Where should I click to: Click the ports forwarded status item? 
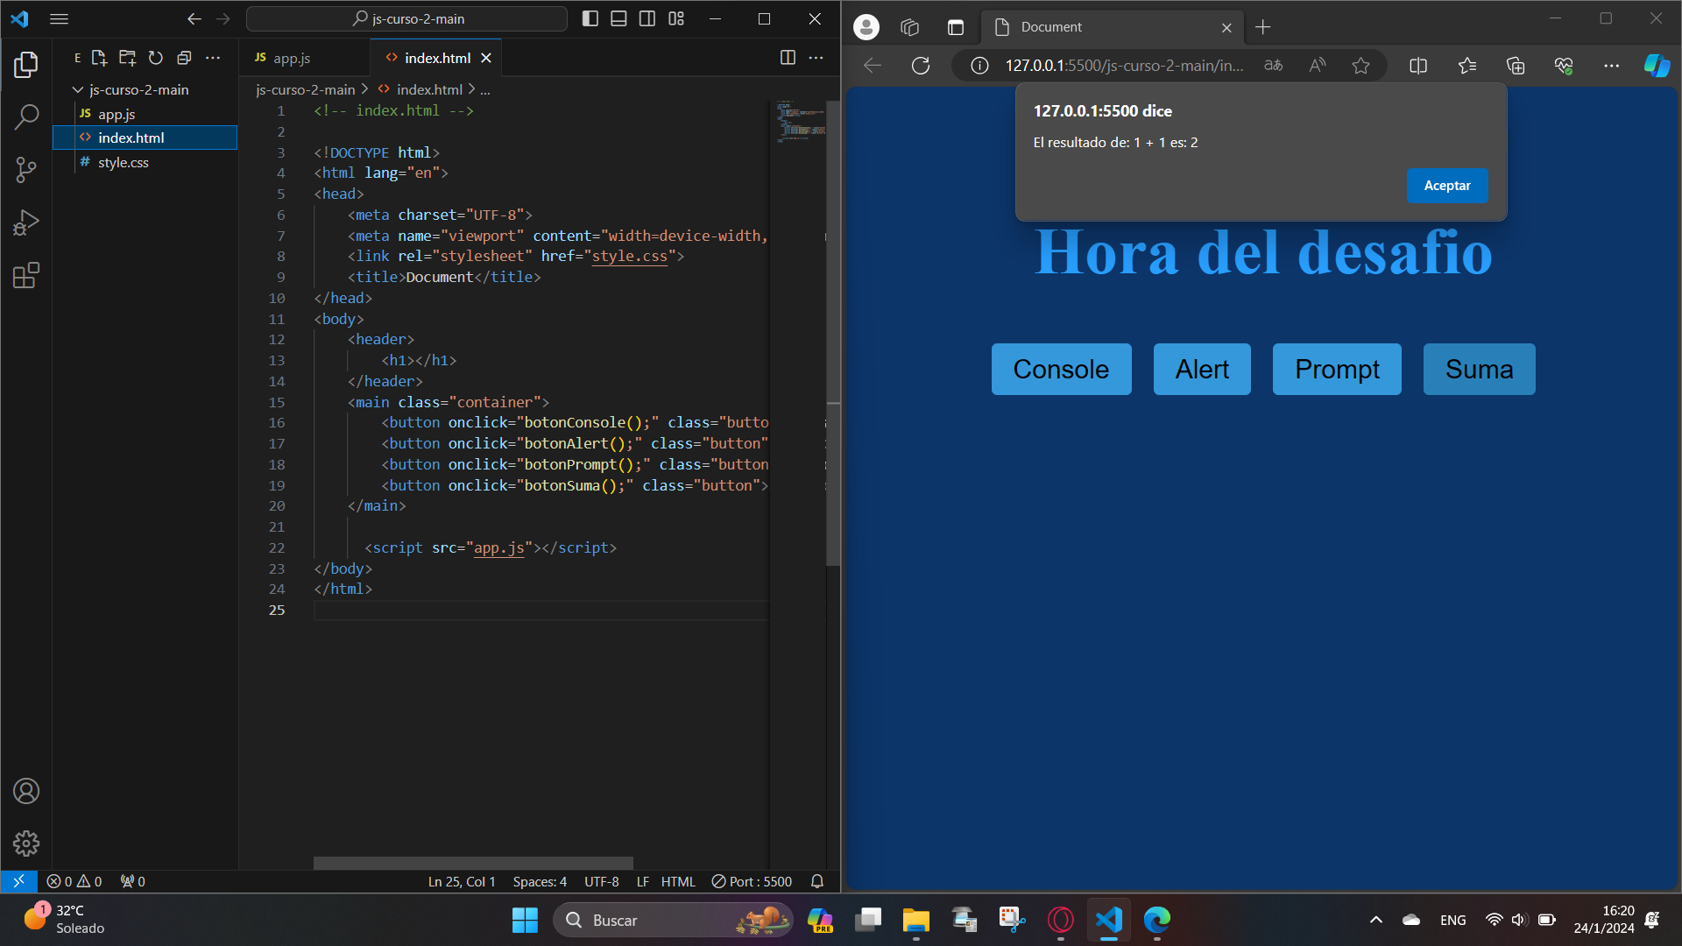[x=133, y=881]
